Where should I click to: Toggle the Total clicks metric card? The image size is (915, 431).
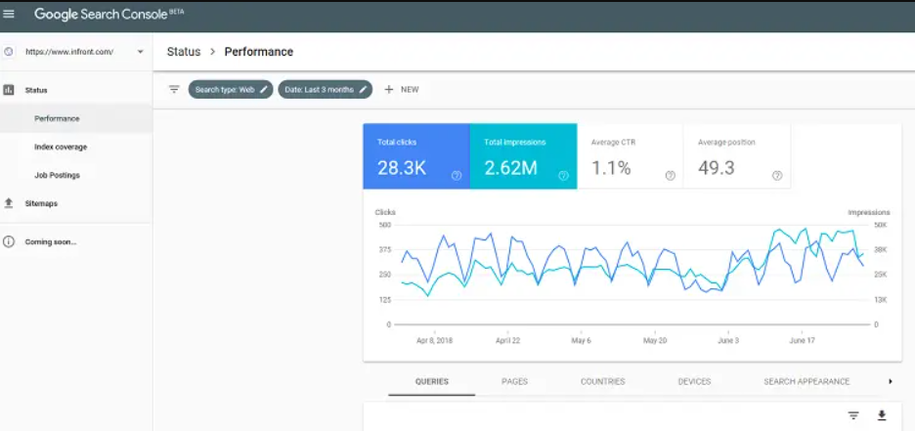[415, 156]
